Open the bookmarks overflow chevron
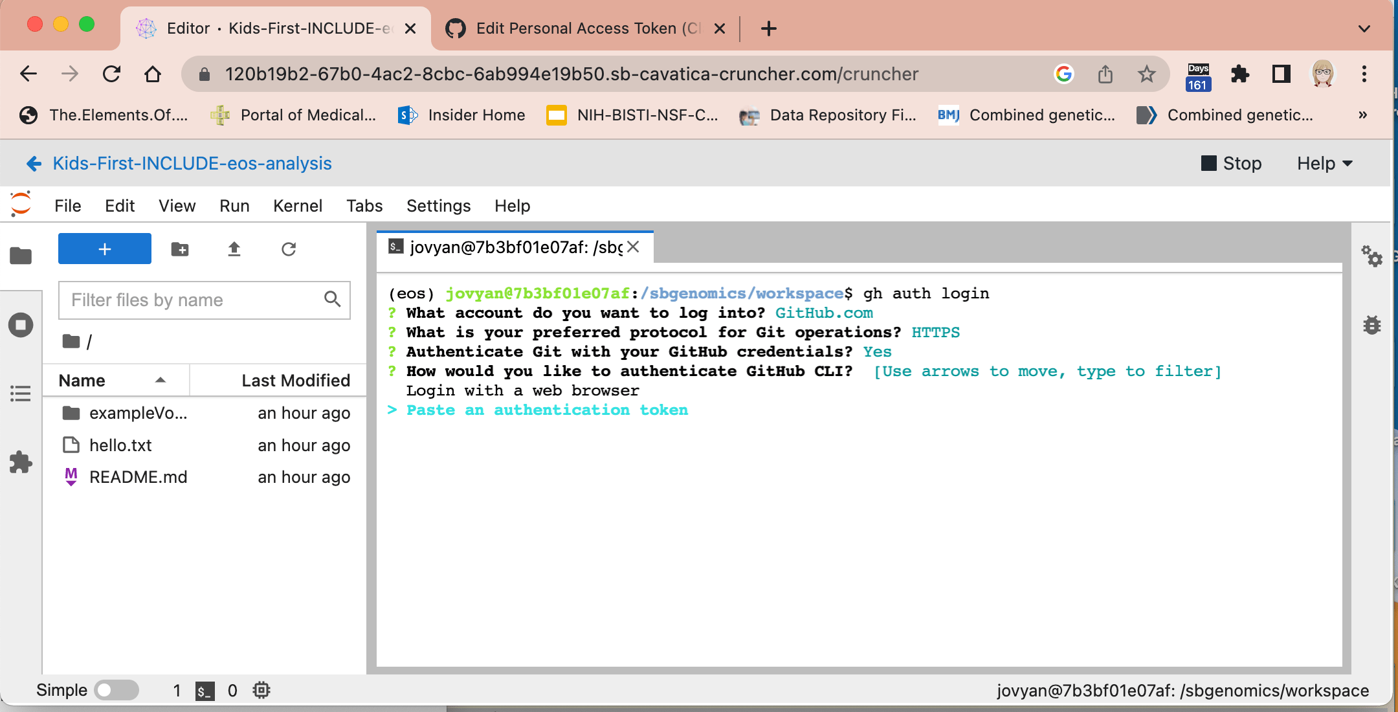The image size is (1398, 712). (x=1362, y=115)
